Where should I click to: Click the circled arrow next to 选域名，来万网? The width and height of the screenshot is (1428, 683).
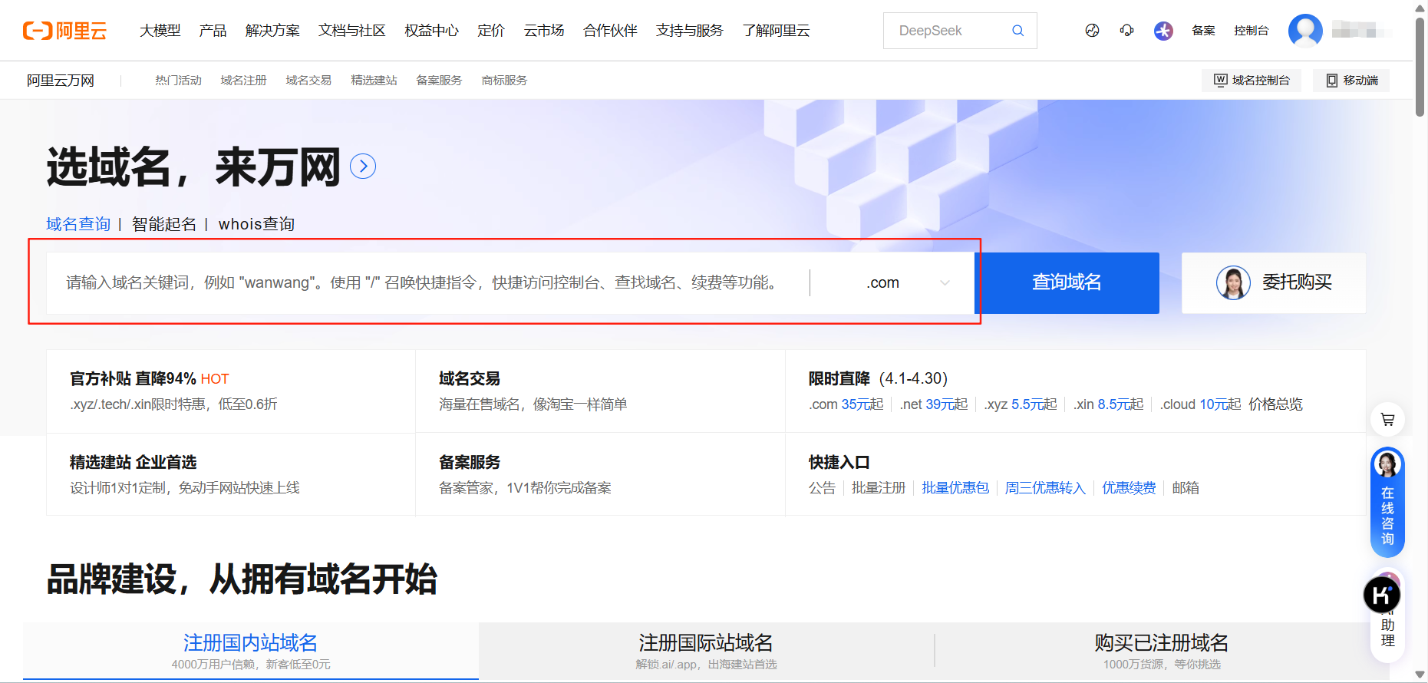(x=363, y=167)
